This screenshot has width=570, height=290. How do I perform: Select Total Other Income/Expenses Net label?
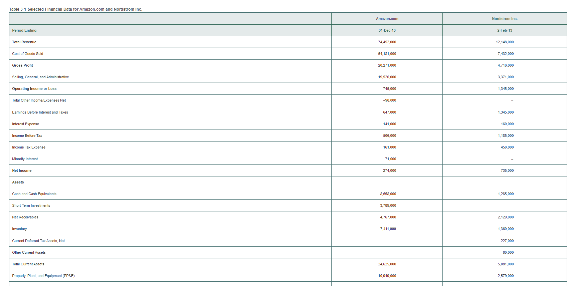click(x=39, y=100)
